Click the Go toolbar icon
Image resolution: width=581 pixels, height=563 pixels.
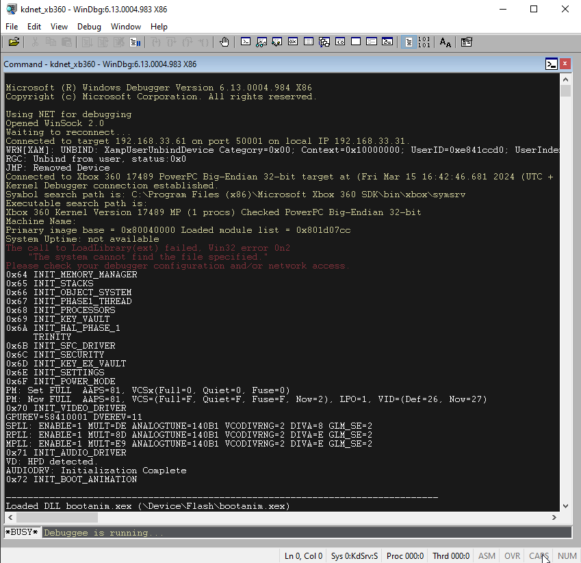[87, 42]
